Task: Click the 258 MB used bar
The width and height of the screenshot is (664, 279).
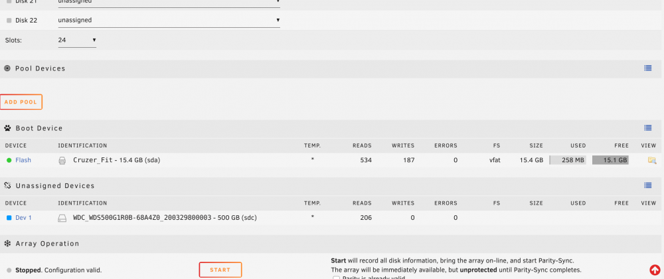Action: (568, 160)
